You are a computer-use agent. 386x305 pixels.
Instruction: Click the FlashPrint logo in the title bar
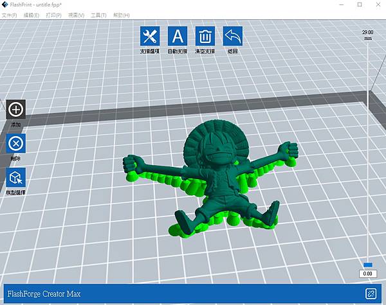5,4
